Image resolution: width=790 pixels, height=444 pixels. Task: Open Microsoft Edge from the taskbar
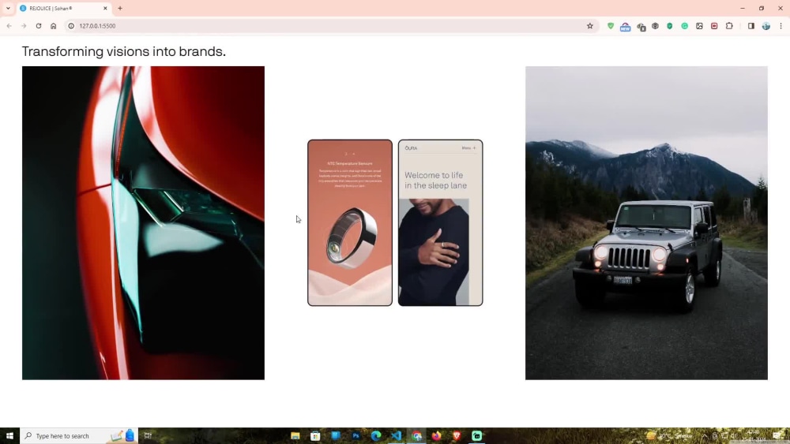(376, 435)
